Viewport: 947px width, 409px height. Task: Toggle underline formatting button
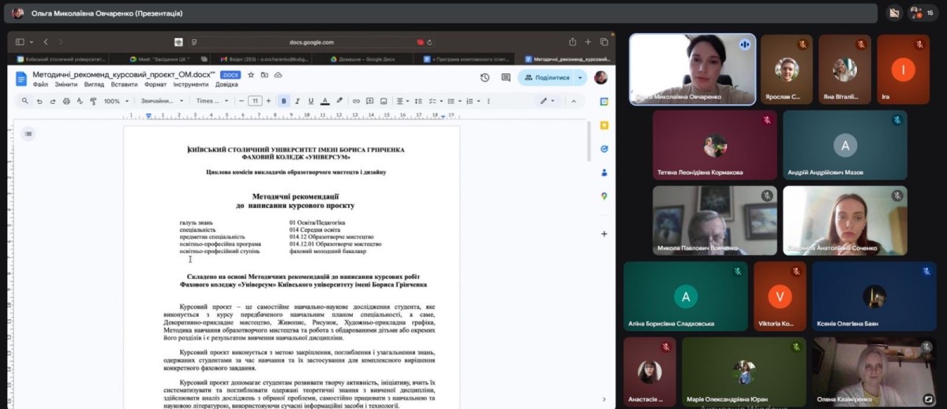311,101
